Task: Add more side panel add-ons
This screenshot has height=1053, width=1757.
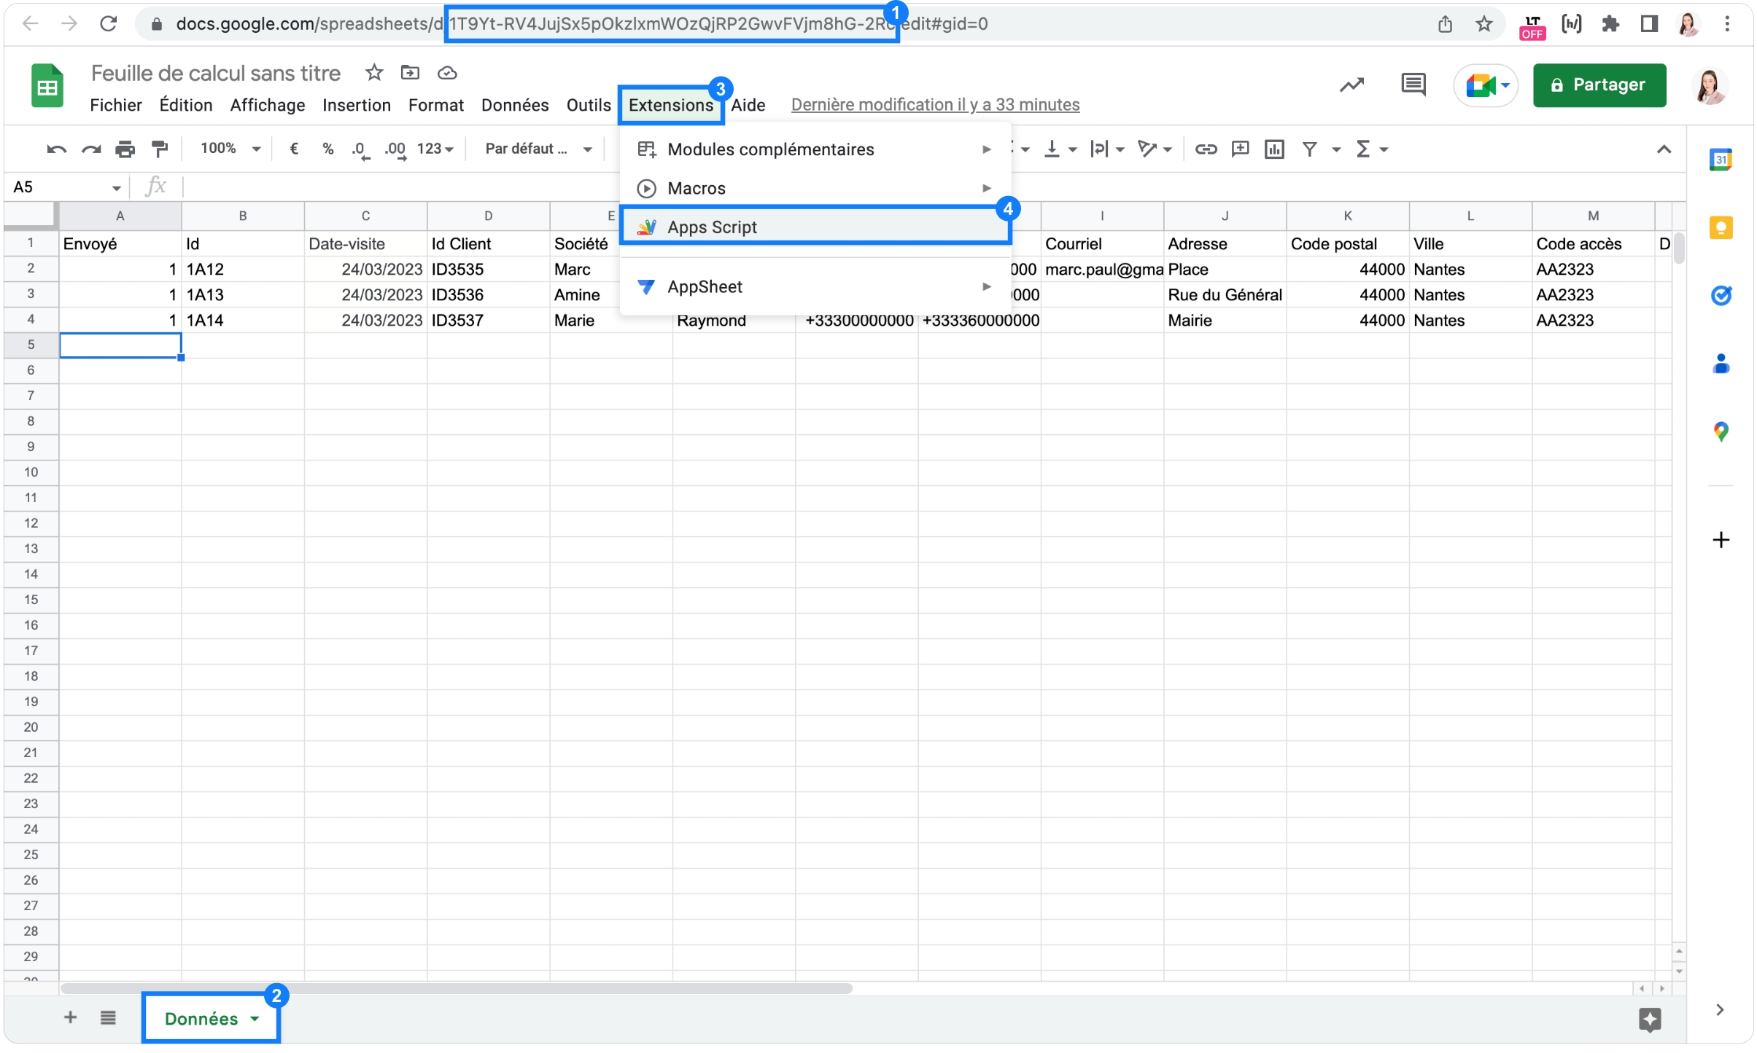Action: point(1721,540)
